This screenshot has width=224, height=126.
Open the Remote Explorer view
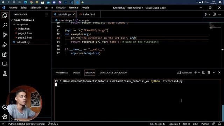[x=5, y=64]
